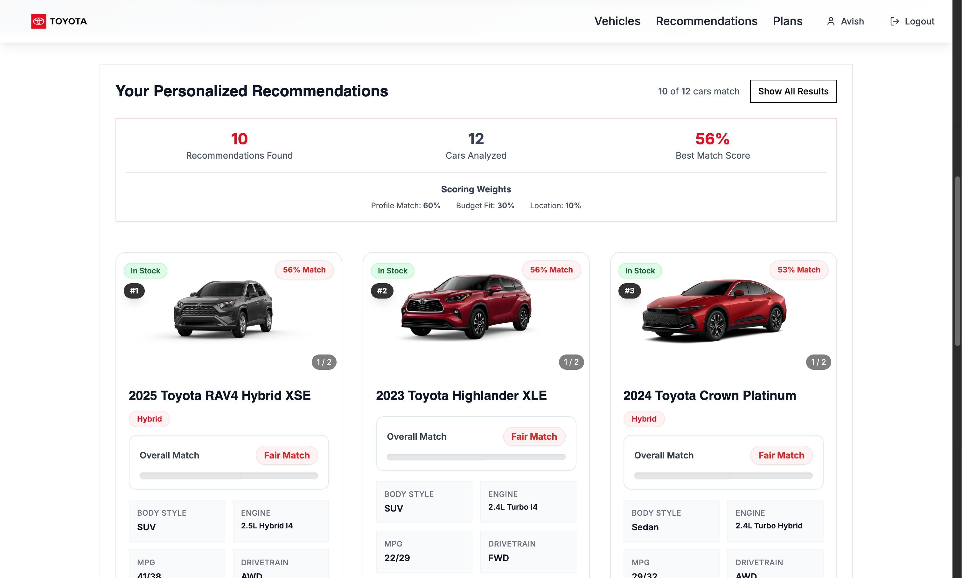Click the Avish user profile icon
962x578 pixels.
pyautogui.click(x=830, y=21)
